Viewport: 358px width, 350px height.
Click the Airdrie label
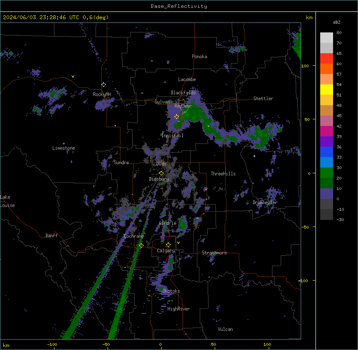coord(168,223)
